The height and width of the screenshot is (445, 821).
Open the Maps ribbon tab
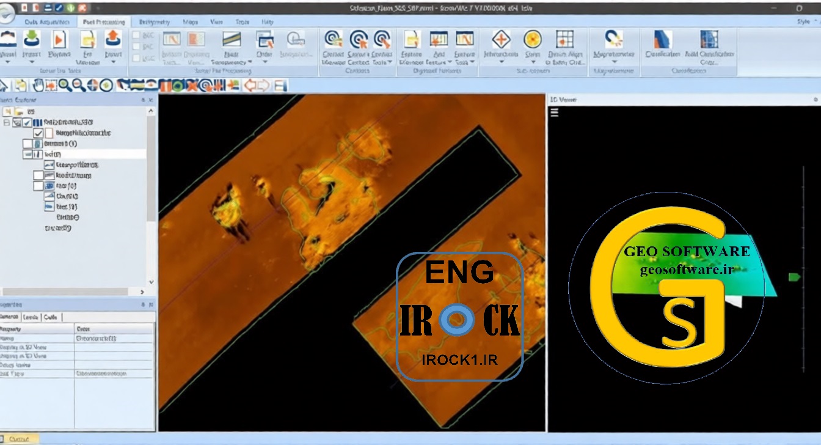191,22
